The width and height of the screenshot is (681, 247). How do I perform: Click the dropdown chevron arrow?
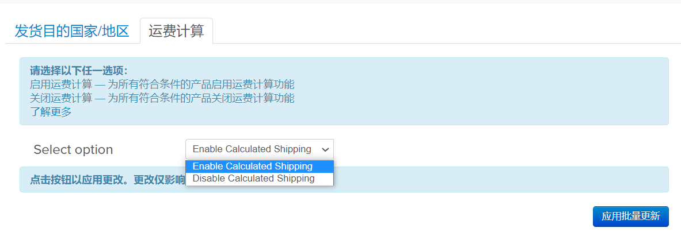pos(325,149)
